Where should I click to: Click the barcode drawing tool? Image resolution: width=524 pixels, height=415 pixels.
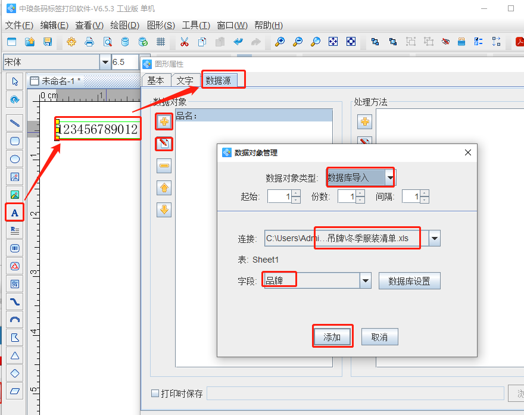(x=15, y=248)
